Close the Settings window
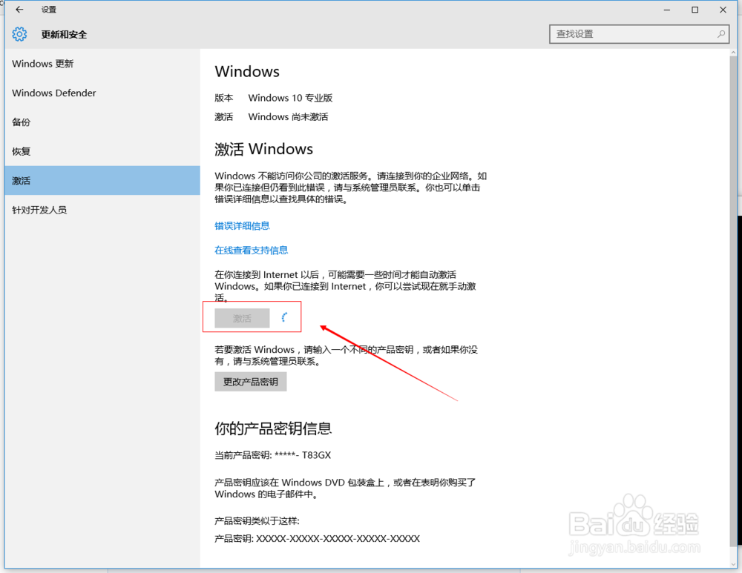Screen dimensions: 742x573 tap(722, 10)
